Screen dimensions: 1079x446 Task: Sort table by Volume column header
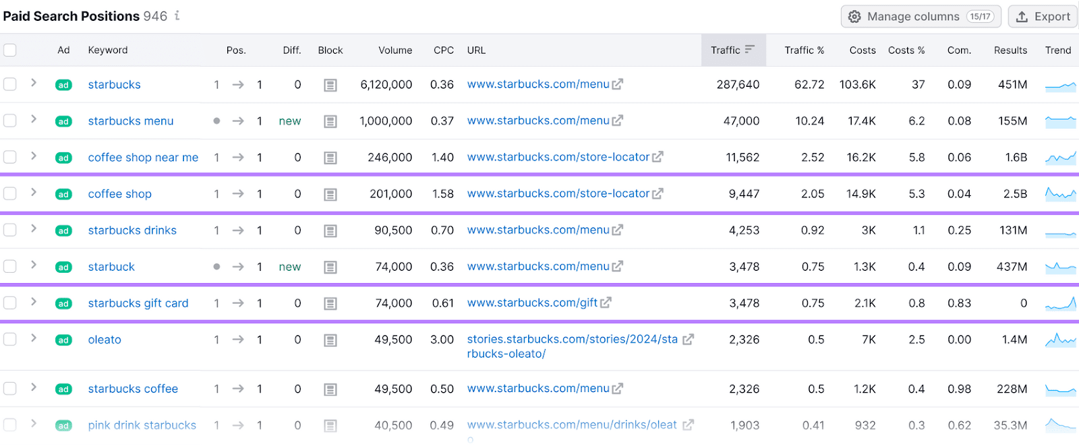[x=395, y=50]
